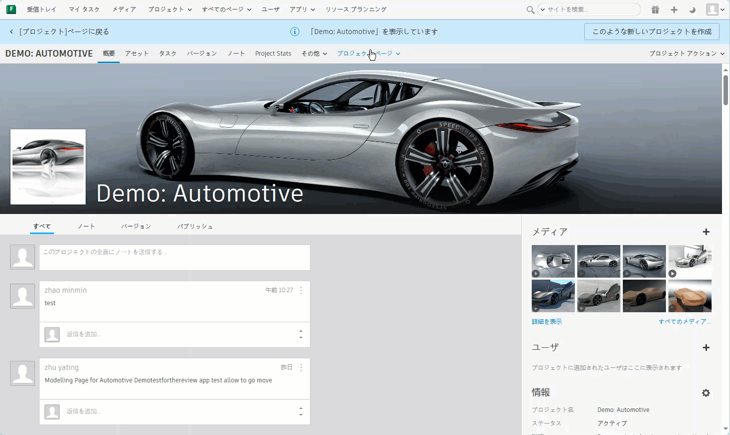
Task: Click reply field under the test note
Action: [x=180, y=334]
